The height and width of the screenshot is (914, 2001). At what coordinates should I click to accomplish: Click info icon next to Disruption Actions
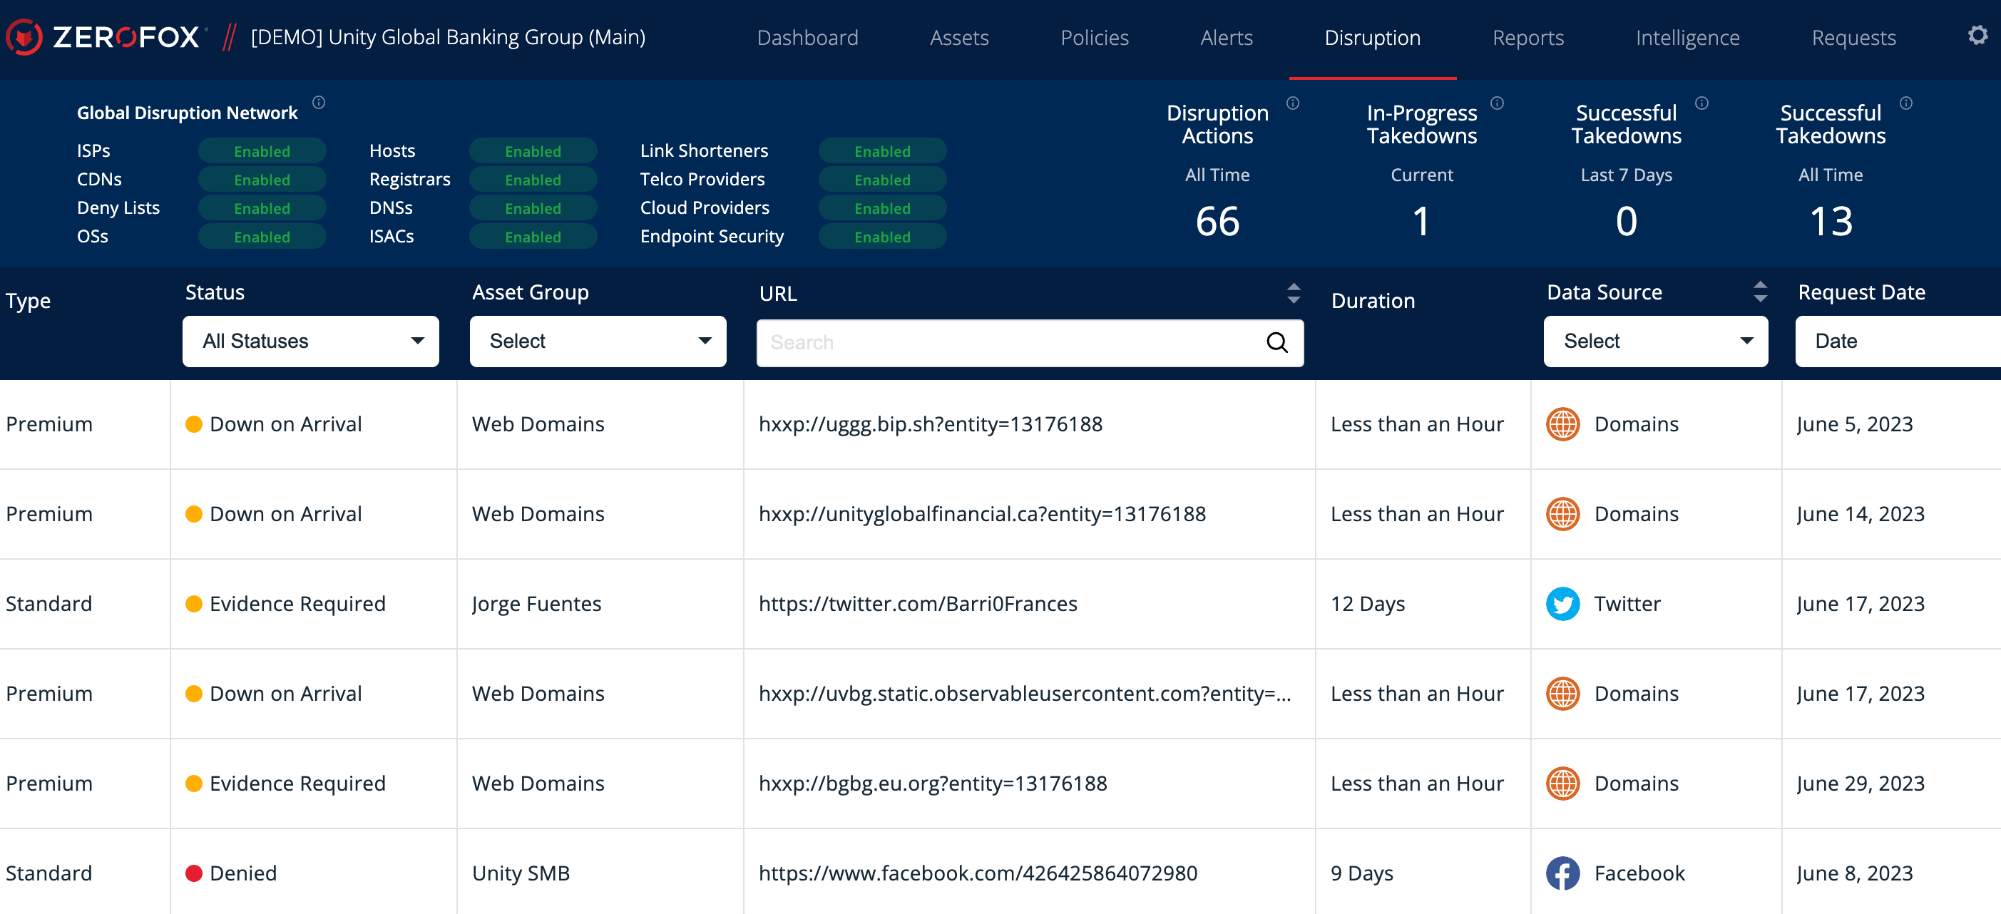tap(1293, 103)
